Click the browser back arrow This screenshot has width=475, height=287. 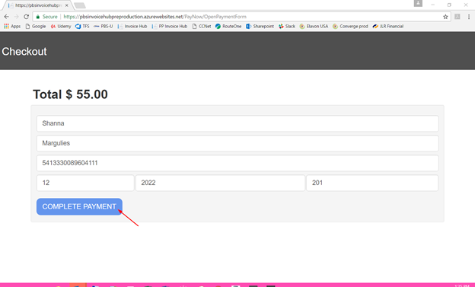(6, 17)
